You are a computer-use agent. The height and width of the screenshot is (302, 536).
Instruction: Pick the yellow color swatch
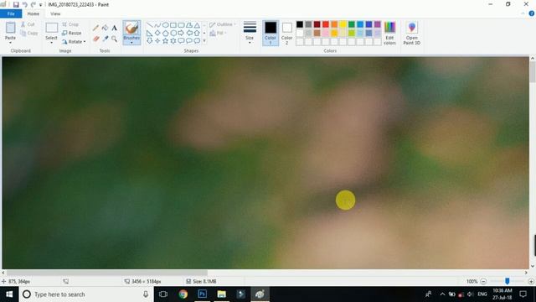click(x=343, y=24)
